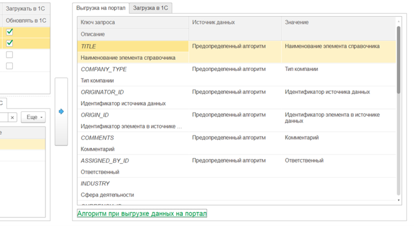Click the Значение column header

pyautogui.click(x=297, y=22)
